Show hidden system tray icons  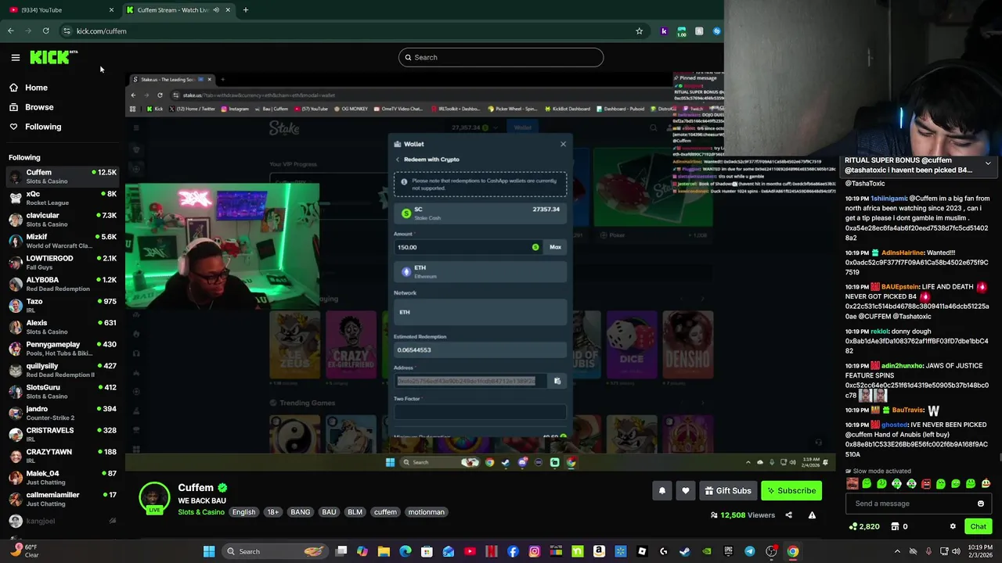coord(897,551)
